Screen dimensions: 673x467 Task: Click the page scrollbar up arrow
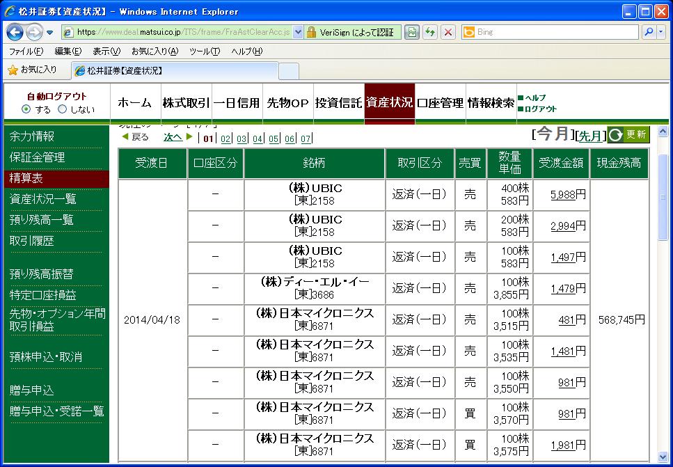(x=663, y=132)
